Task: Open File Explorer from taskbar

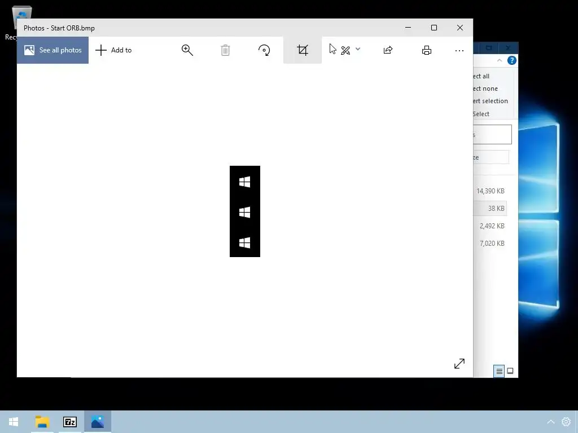Action: pyautogui.click(x=42, y=422)
